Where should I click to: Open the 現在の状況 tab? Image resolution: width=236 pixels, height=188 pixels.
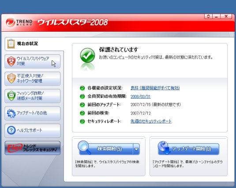(x=34, y=44)
